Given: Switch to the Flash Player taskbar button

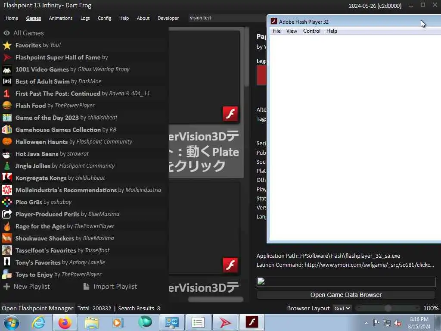Looking at the screenshot, I should point(252,322).
